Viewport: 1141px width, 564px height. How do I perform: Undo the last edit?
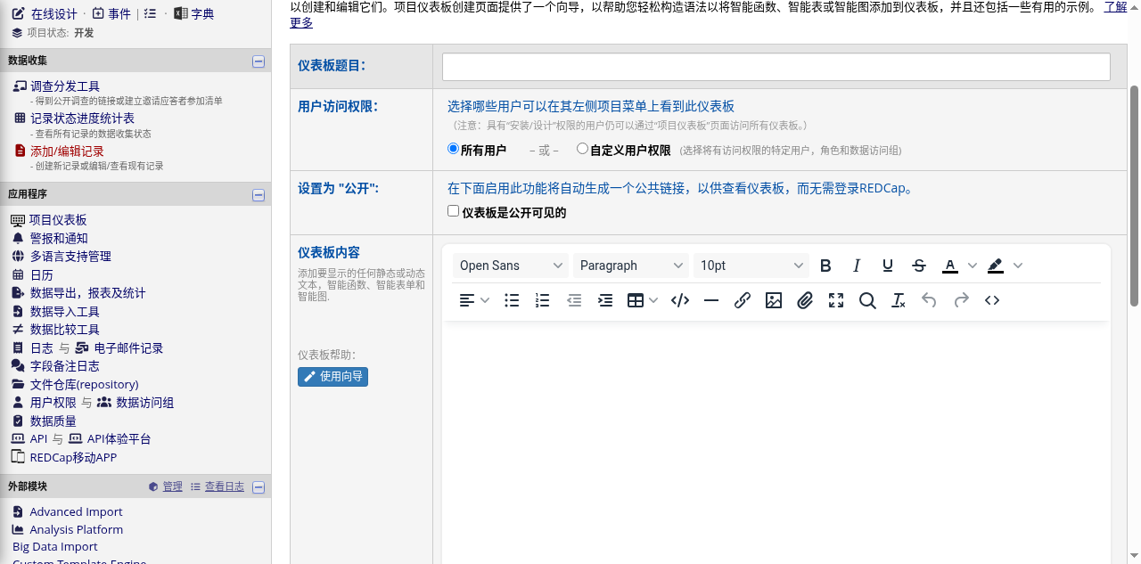coord(930,300)
